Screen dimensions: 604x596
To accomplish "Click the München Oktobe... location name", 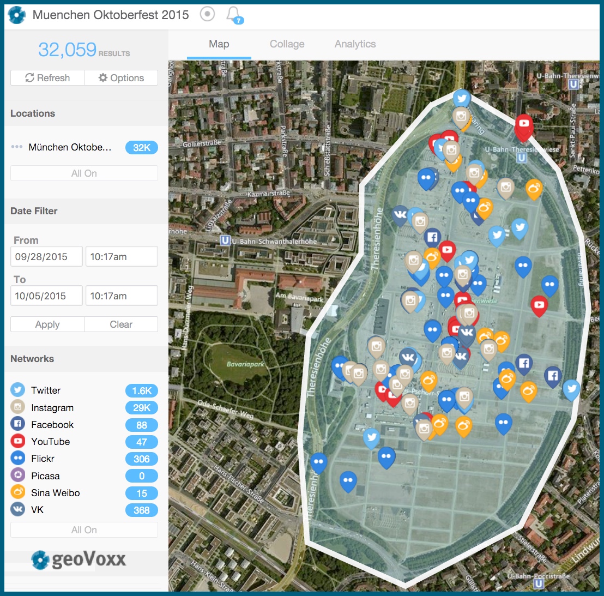I will pos(70,147).
